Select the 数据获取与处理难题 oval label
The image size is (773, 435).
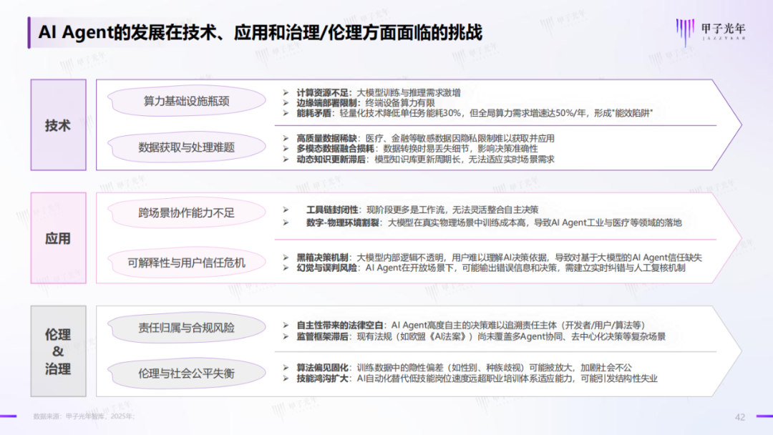(186, 147)
